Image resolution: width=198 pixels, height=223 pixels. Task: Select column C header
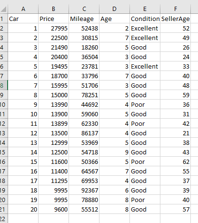click(84, 9)
